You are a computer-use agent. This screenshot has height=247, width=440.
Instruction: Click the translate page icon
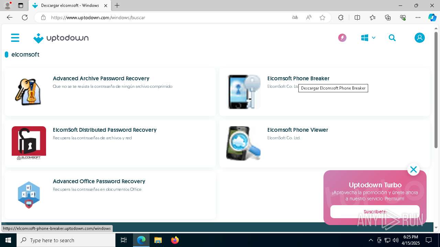click(295, 17)
